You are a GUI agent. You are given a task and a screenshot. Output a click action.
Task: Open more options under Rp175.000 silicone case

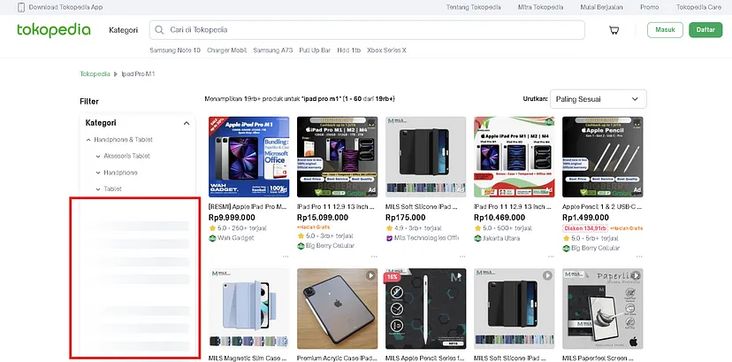coord(462,256)
